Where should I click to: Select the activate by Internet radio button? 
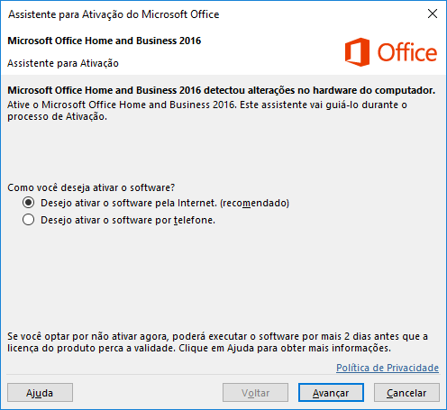(28, 203)
